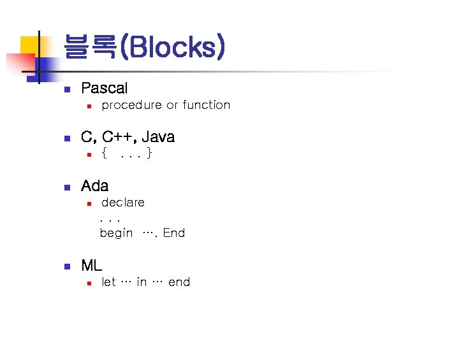Click the bullet beside C, C++, Java
The height and width of the screenshot is (344, 459).
point(66,138)
